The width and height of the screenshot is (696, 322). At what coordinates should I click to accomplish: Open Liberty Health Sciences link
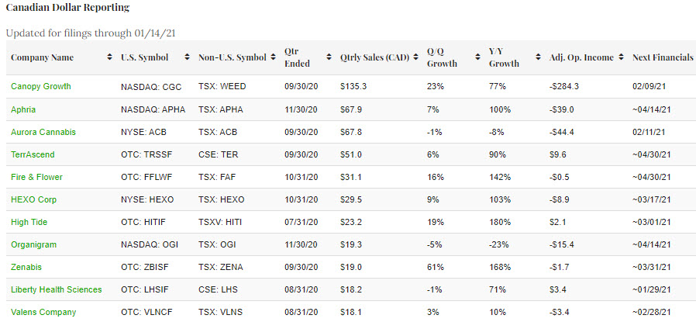[x=56, y=289]
